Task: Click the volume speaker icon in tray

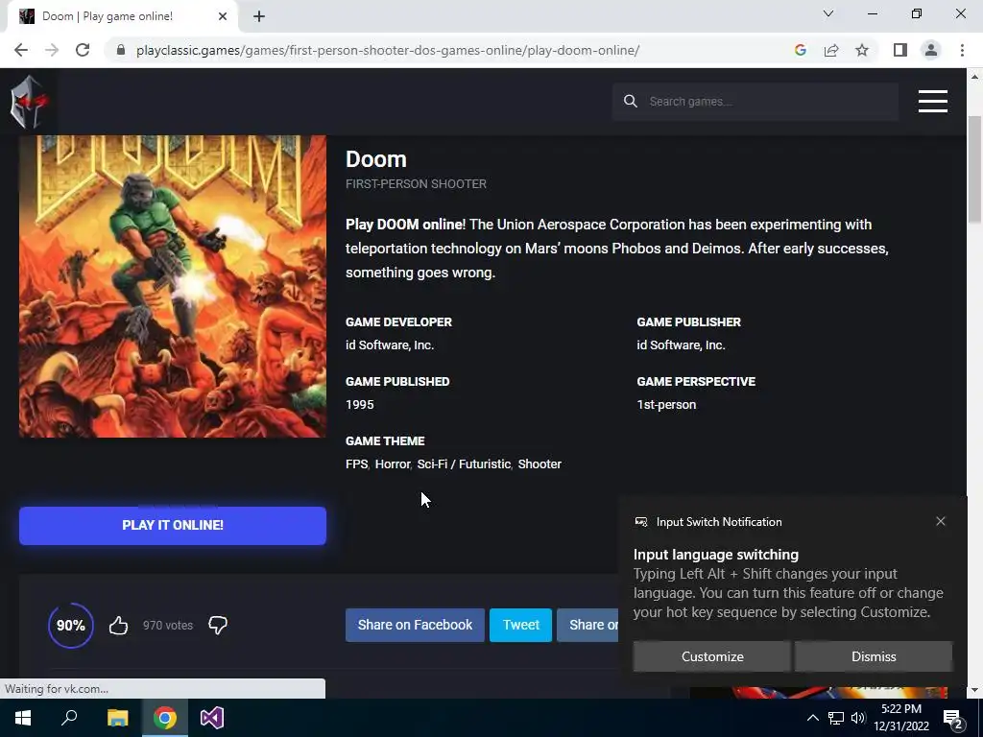Action: [x=858, y=718]
